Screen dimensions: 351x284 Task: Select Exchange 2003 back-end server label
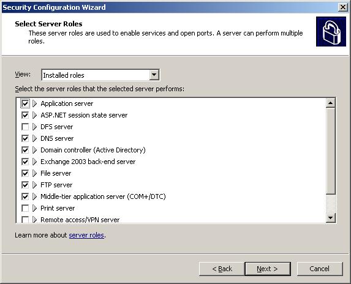pyautogui.click(x=88, y=162)
